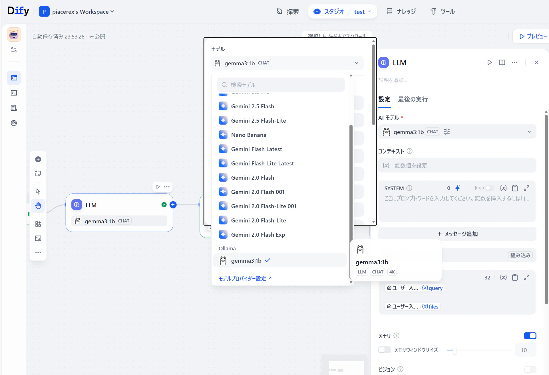Expand the user message editor
549x375 pixels.
(x=526, y=277)
